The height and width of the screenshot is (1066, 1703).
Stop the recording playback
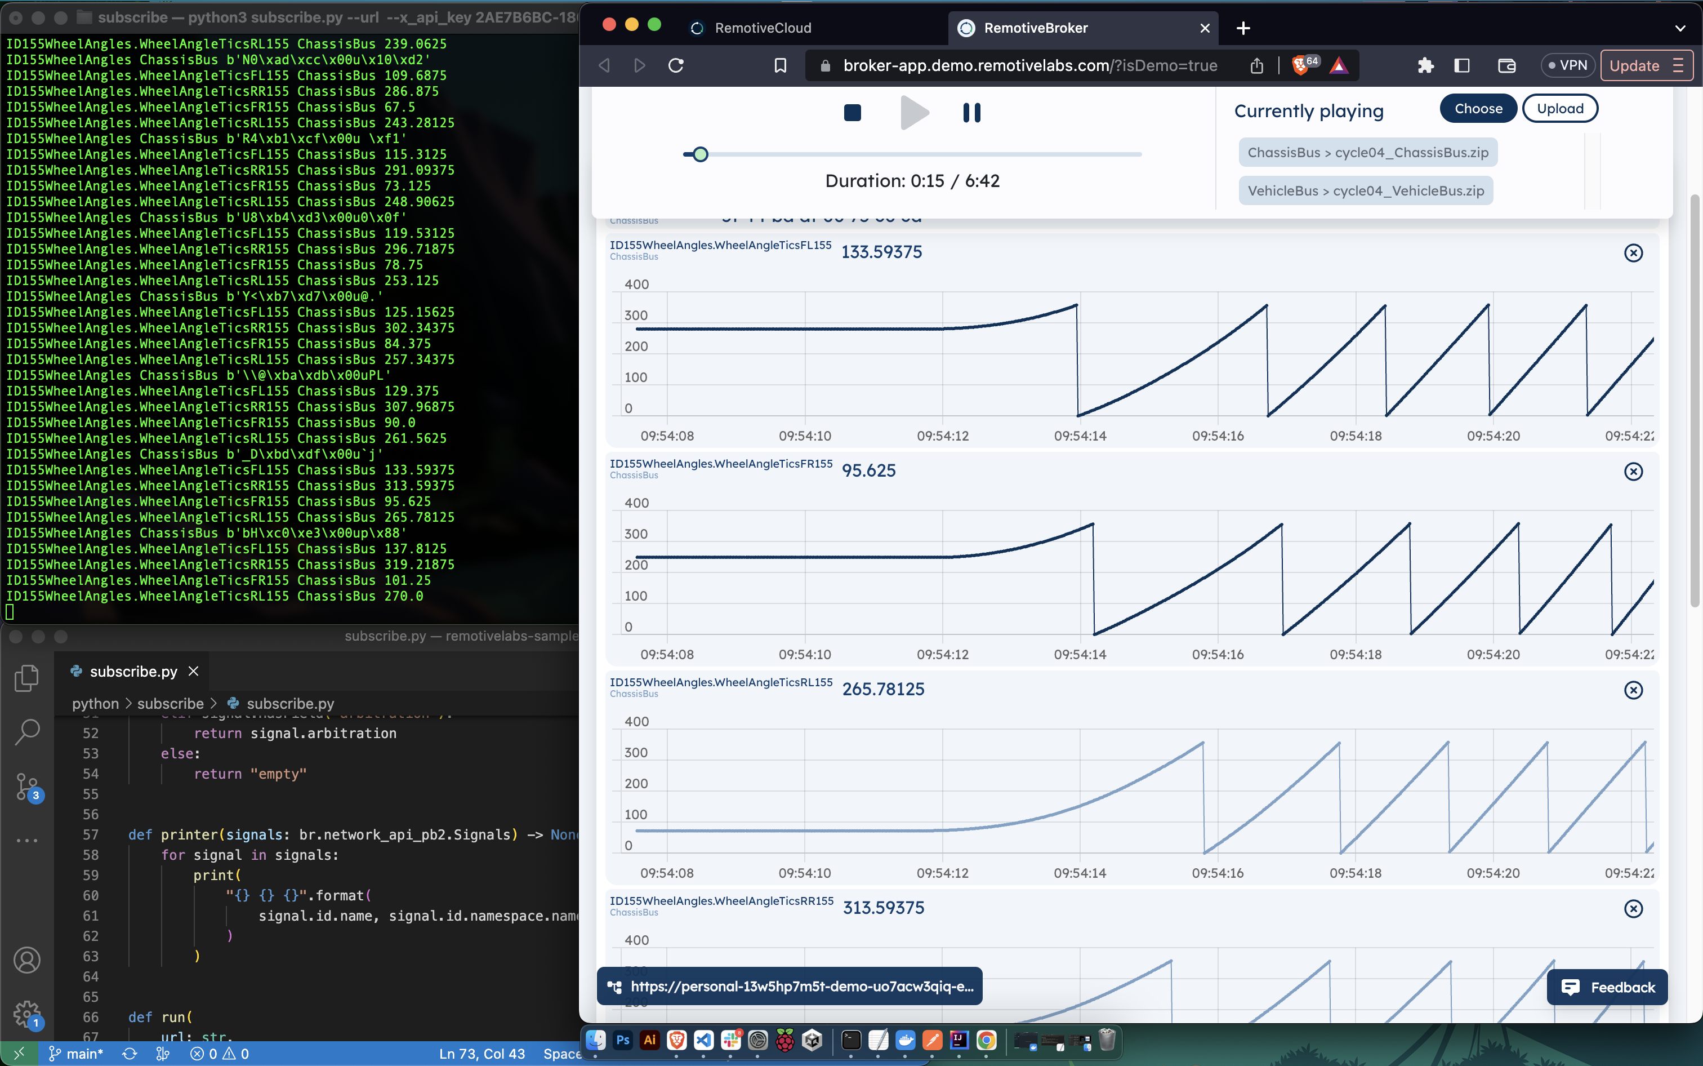pos(852,113)
